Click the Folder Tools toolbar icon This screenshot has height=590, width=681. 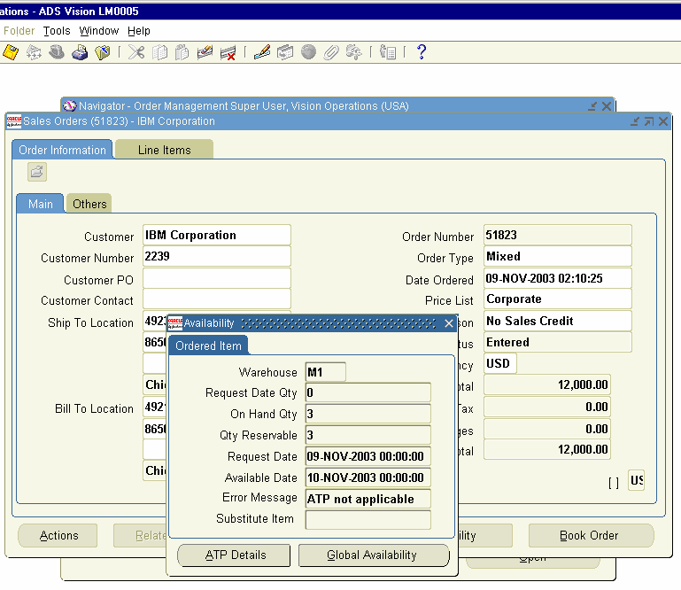[353, 52]
